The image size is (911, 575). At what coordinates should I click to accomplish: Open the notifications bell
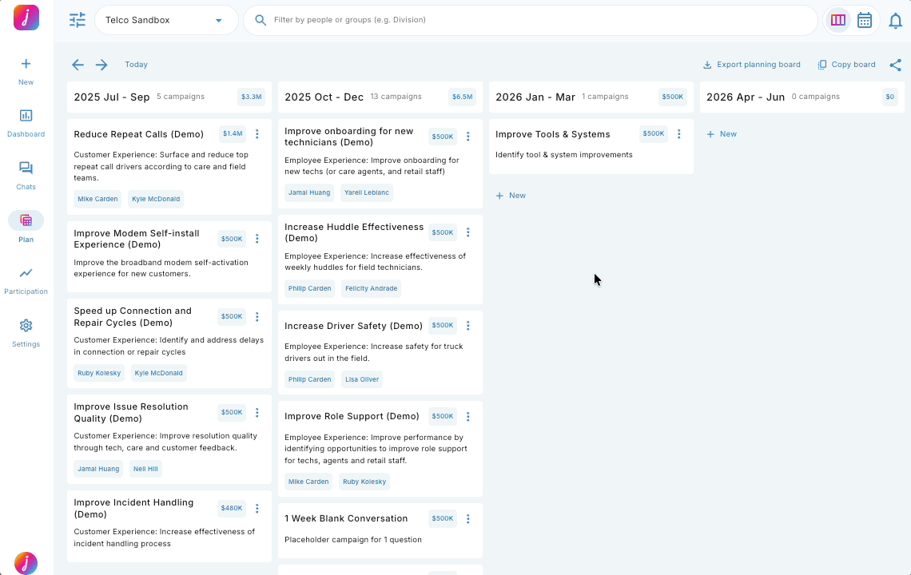(x=895, y=21)
